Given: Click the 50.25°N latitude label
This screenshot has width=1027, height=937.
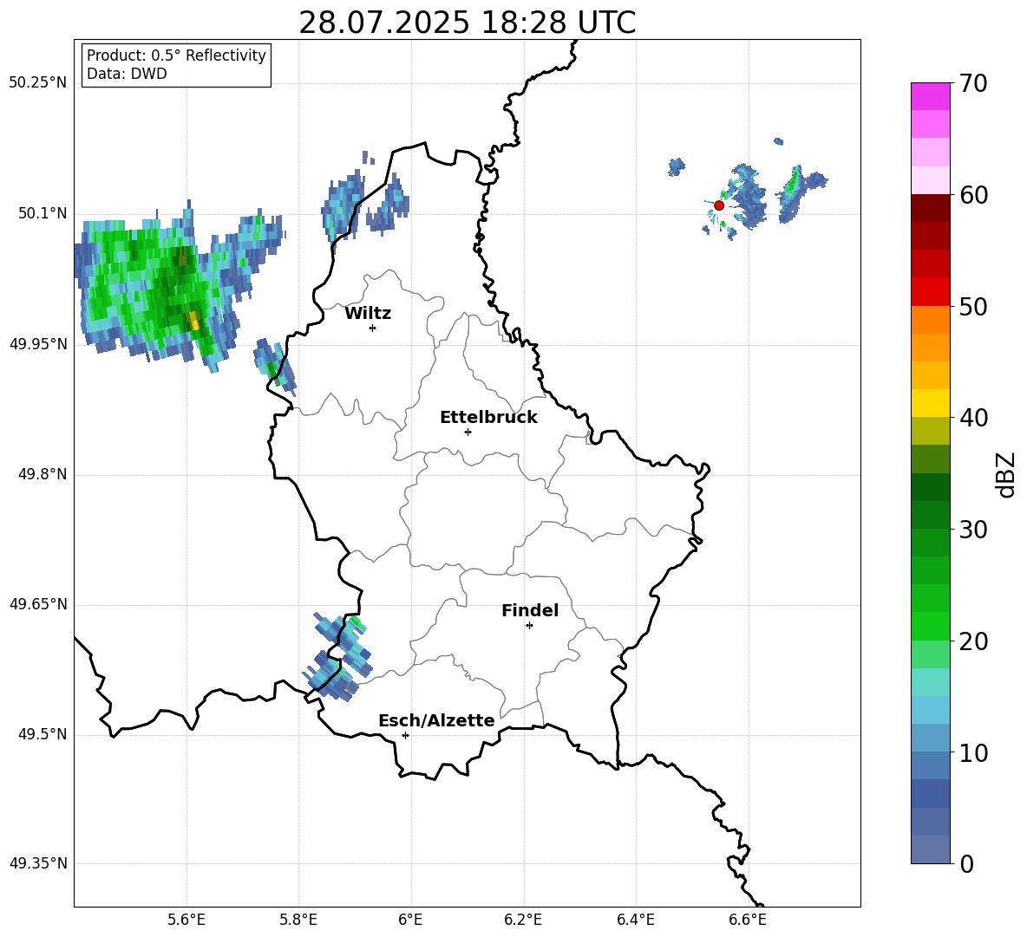Looking at the screenshot, I should (38, 83).
